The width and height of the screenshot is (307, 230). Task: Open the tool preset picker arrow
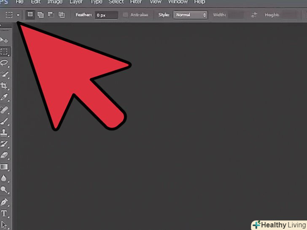click(18, 15)
